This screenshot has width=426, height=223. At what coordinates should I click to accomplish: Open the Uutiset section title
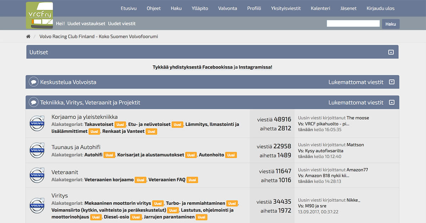[39, 52]
